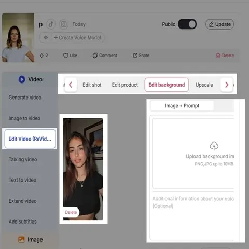Open Extend video in the sidebar
The height and width of the screenshot is (249, 249).
(23, 201)
